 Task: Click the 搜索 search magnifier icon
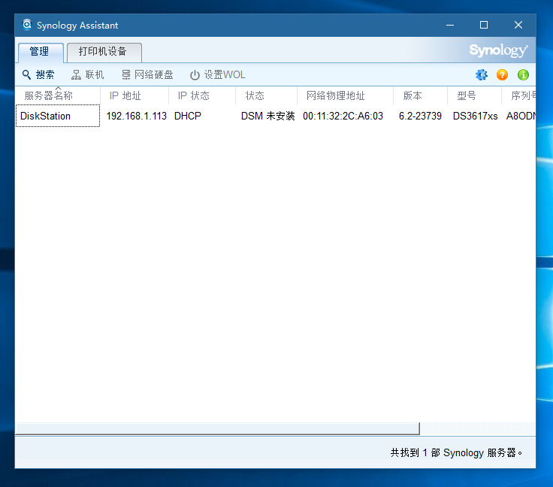(26, 75)
